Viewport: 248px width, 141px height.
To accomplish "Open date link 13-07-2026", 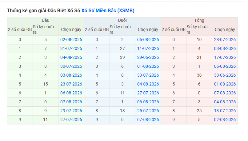I will (x=225, y=111).
